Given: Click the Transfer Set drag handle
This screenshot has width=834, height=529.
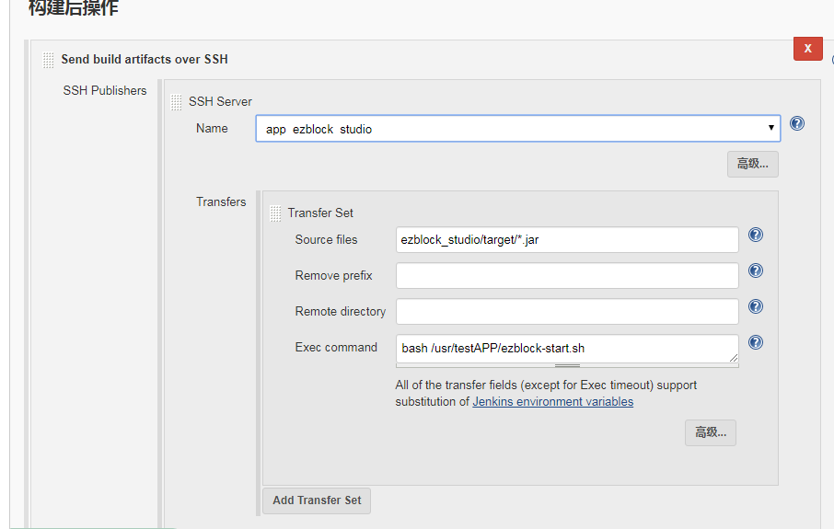Looking at the screenshot, I should (275, 213).
